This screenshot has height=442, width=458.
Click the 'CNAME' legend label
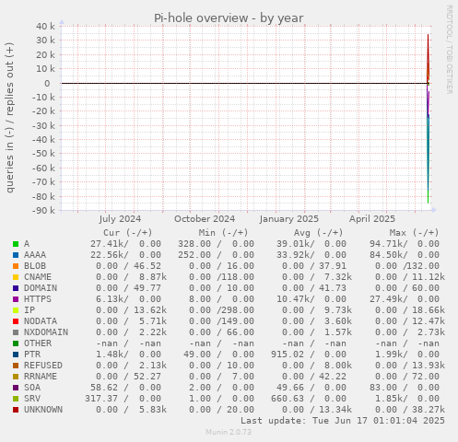(38, 277)
